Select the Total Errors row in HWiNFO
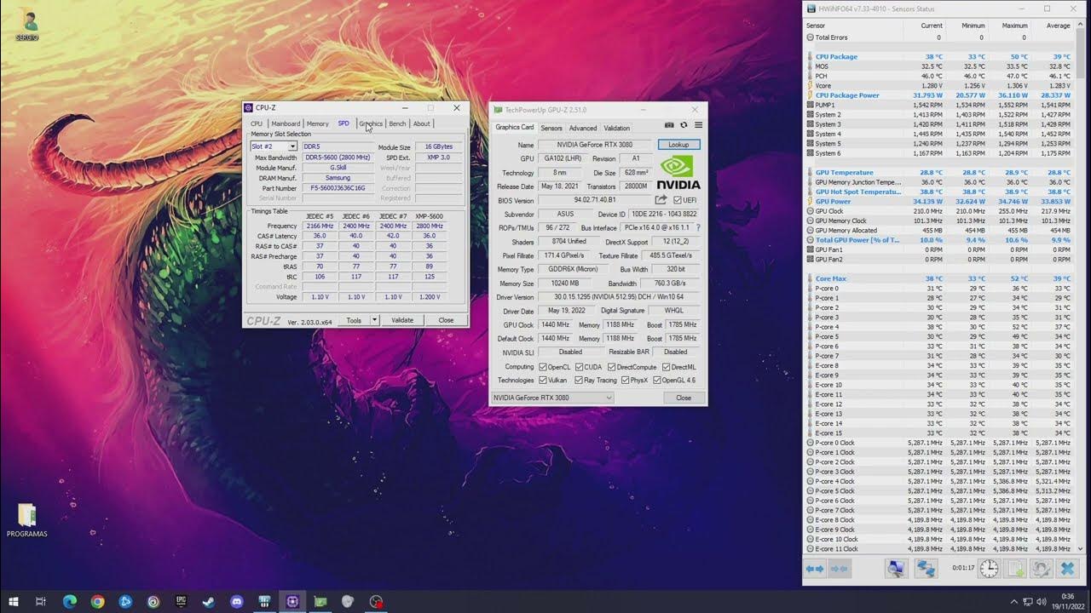Image resolution: width=1091 pixels, height=613 pixels. tap(938, 37)
